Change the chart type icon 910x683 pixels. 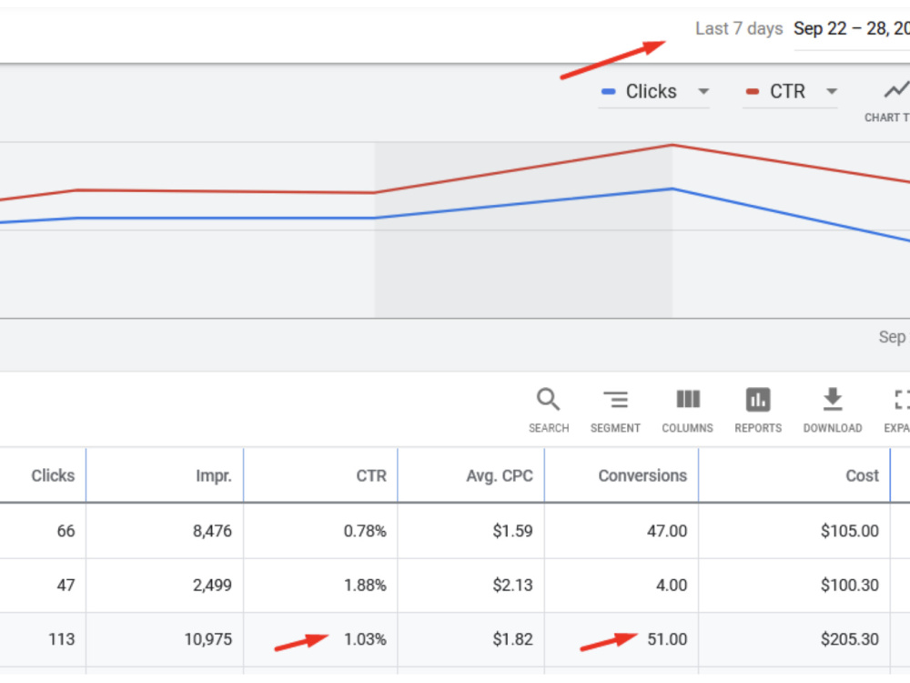pos(895,90)
